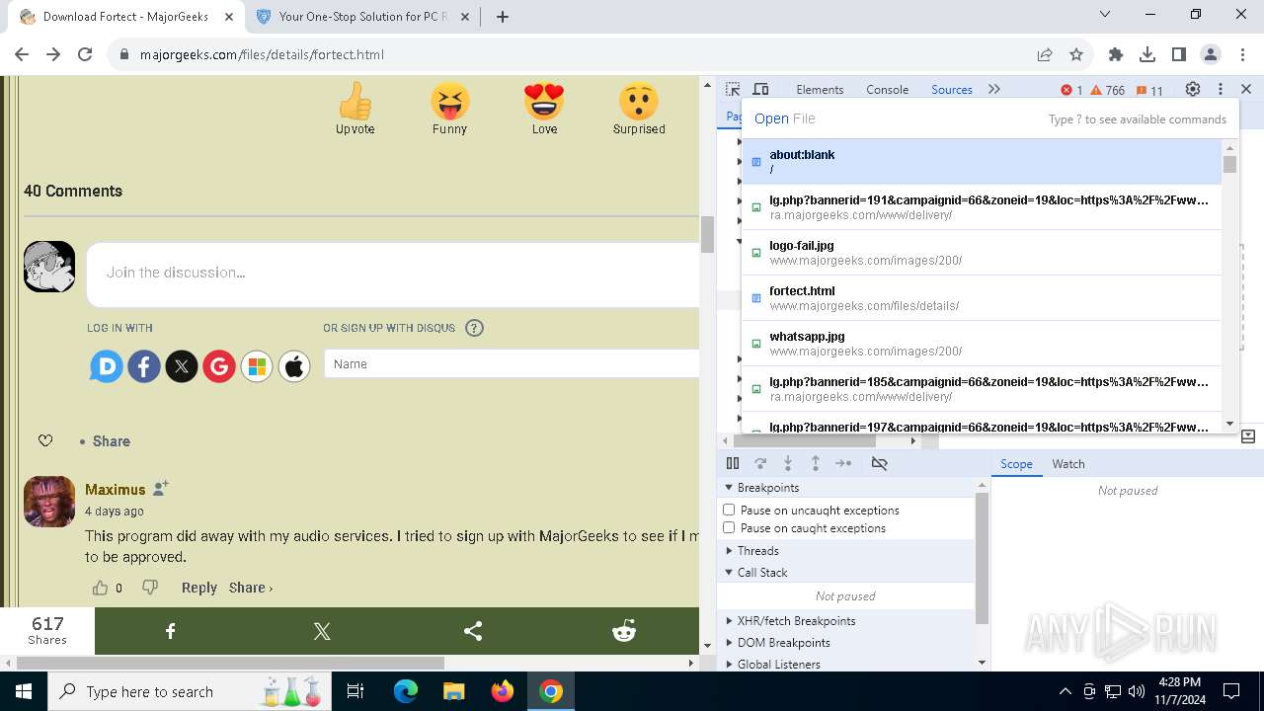The width and height of the screenshot is (1264, 711).
Task: Click the 766 warnings count badge
Action: point(1107,90)
